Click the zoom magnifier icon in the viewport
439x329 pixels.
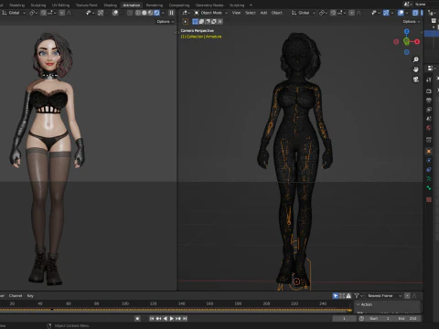pyautogui.click(x=416, y=59)
